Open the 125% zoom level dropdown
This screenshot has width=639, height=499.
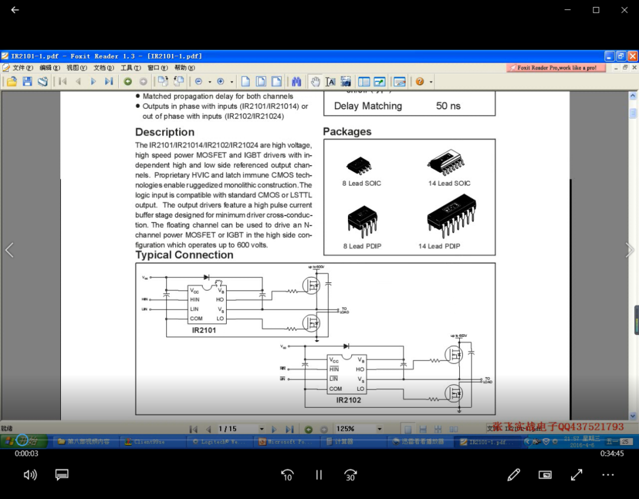[379, 429]
